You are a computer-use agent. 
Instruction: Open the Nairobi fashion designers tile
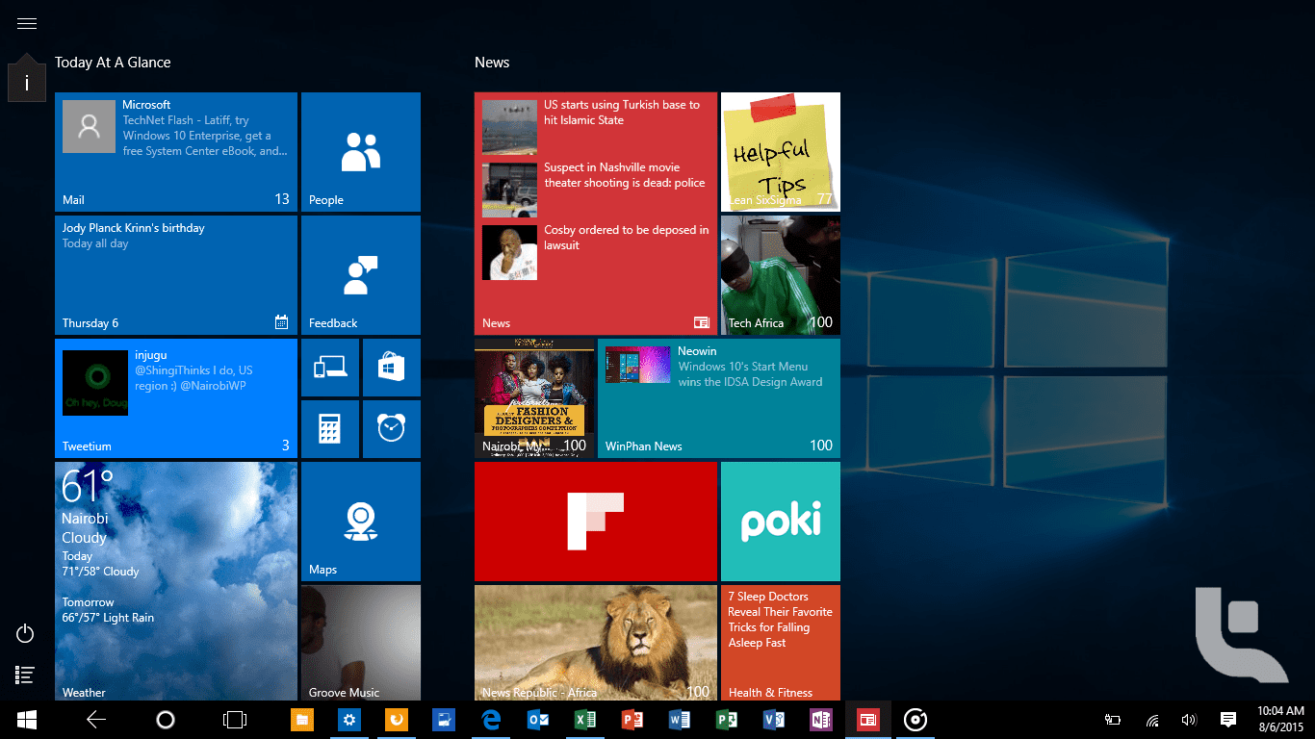[534, 398]
